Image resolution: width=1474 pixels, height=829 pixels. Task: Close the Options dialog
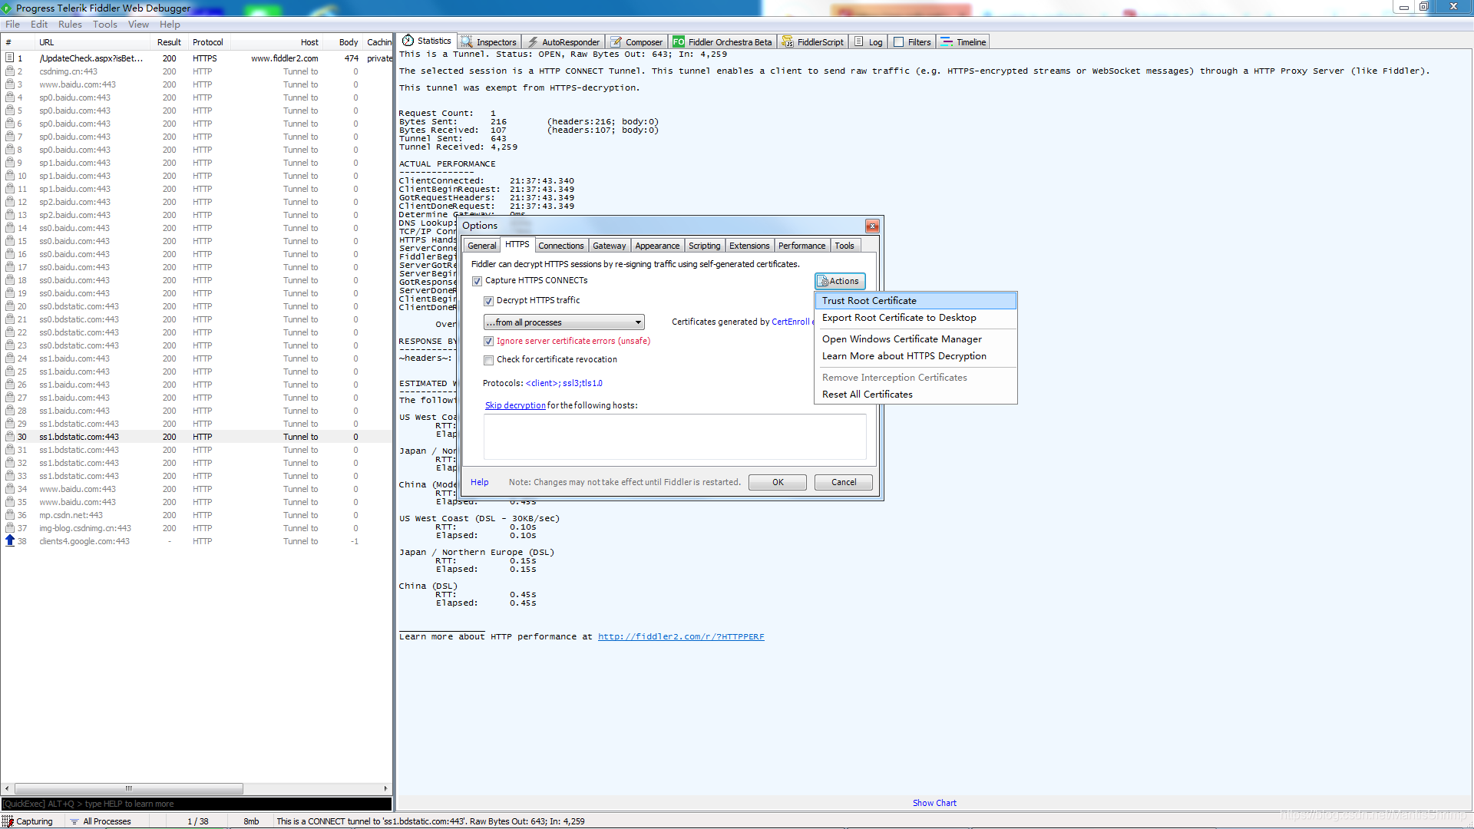point(872,226)
